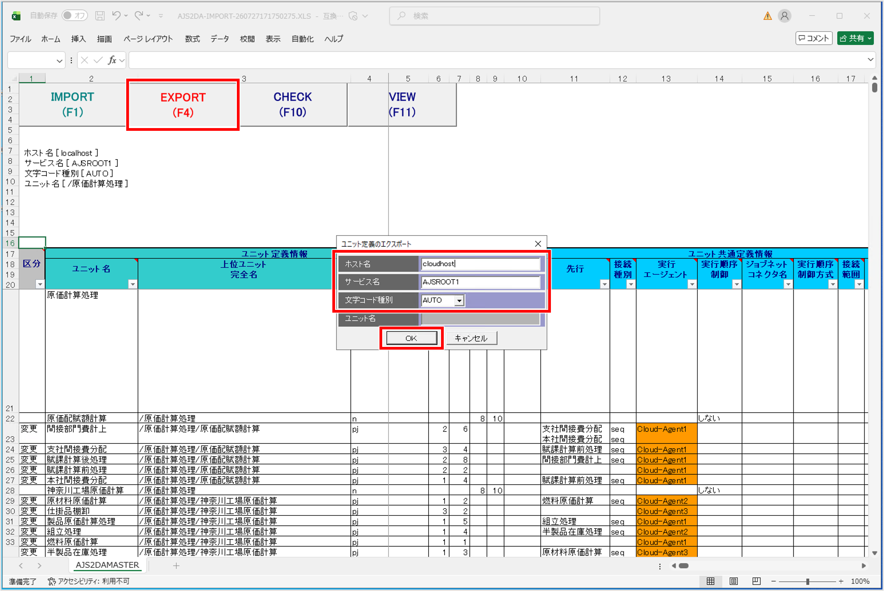Add a new sheet with plus icon
The height and width of the screenshot is (591, 884).
(176, 566)
